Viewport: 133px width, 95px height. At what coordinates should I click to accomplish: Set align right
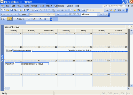[x=78, y=14]
